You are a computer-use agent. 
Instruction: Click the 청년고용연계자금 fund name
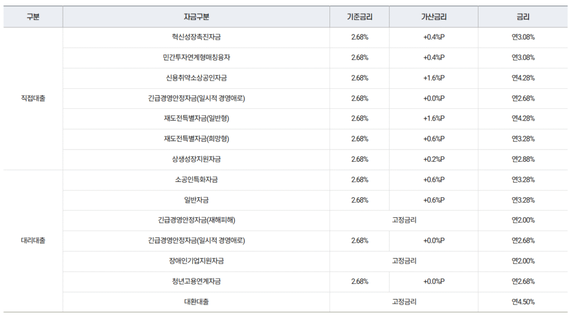click(196, 282)
